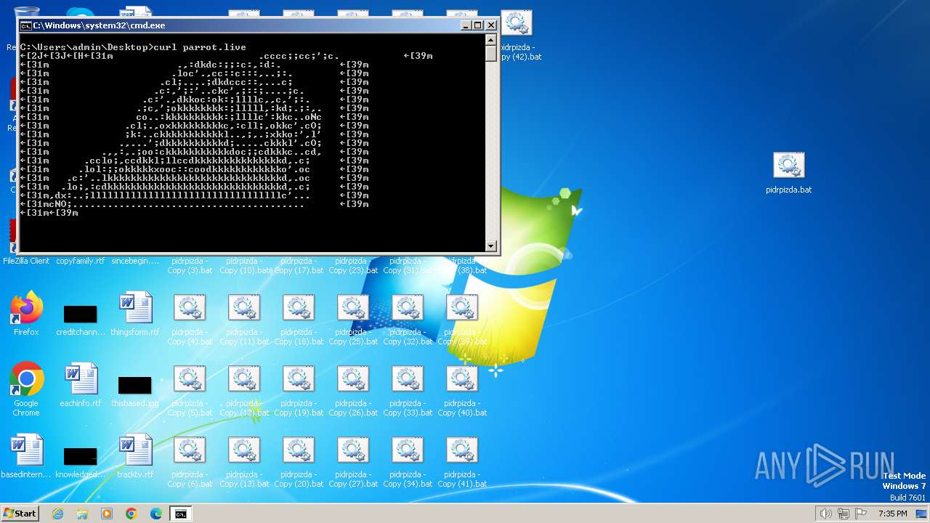Select pidrpizda - Copy (32).bat icon
930x523 pixels.
(x=408, y=308)
